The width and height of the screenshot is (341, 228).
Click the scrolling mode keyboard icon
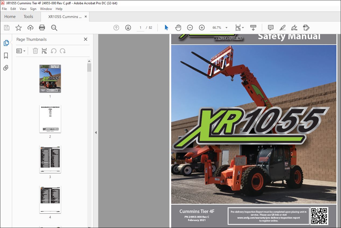click(253, 28)
